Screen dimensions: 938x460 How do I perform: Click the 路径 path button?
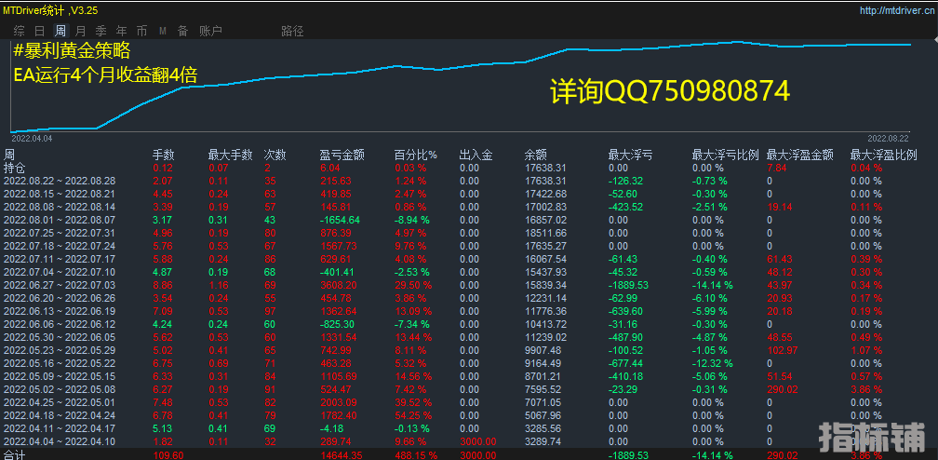[x=292, y=31]
